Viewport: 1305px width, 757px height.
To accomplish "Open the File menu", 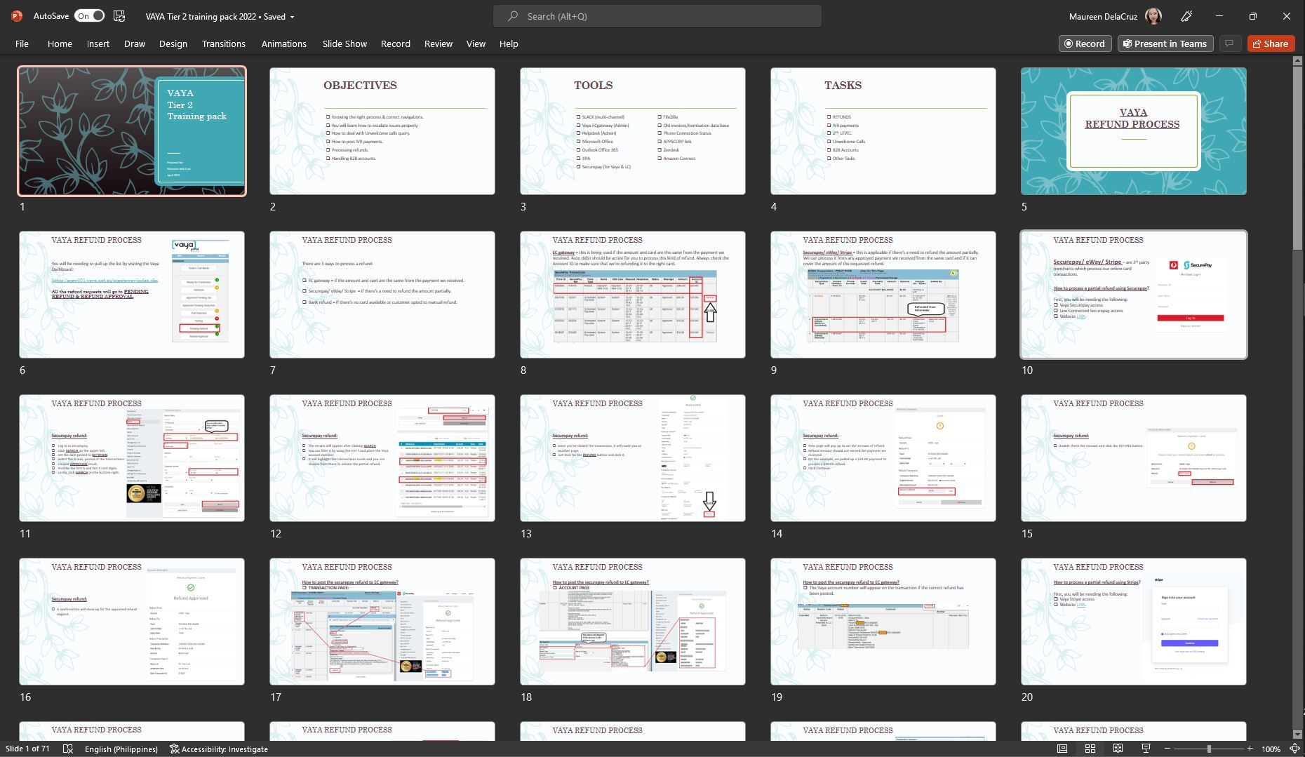I will coord(22,43).
